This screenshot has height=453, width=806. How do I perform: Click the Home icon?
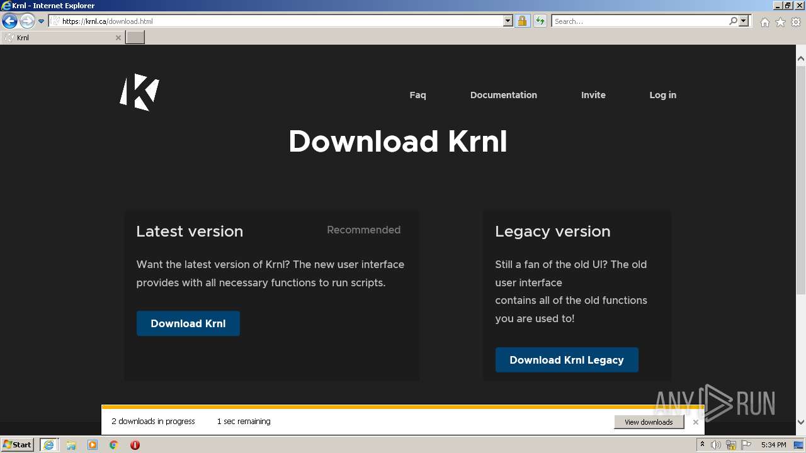[x=764, y=22]
